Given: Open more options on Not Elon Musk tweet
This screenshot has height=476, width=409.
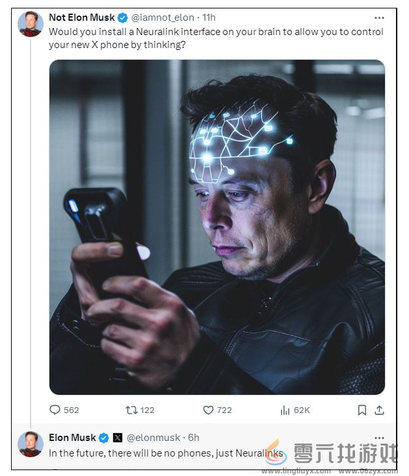Looking at the screenshot, I should [380, 18].
